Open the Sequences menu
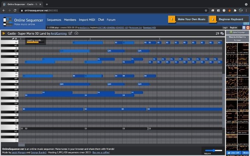Viewport: 250px width, 156px height. tap(54, 20)
